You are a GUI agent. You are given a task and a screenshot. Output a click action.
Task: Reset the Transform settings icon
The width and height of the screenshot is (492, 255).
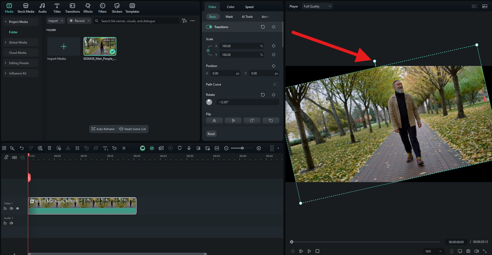click(x=263, y=27)
